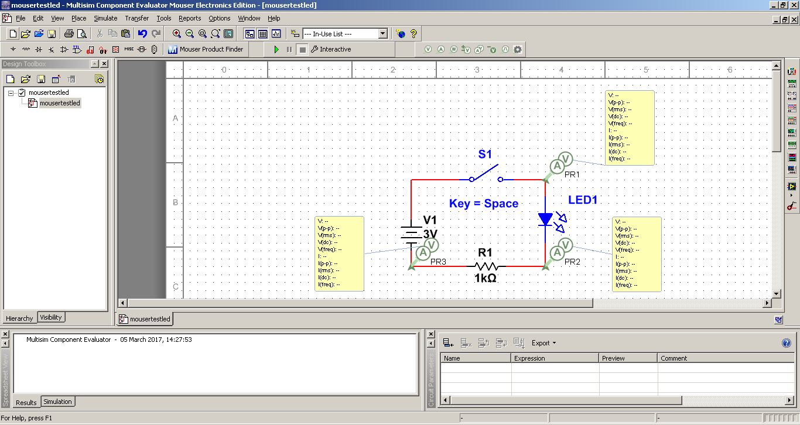Open the Simulate menu

pos(105,18)
